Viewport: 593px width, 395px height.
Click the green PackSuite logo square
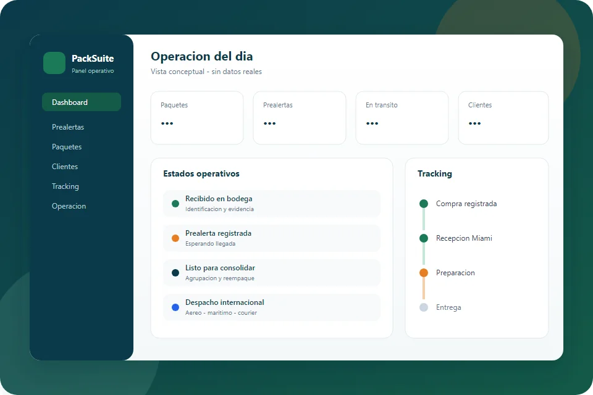point(54,63)
